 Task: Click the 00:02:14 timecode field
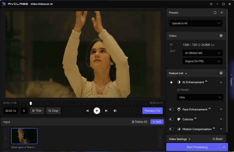(x=11, y=111)
